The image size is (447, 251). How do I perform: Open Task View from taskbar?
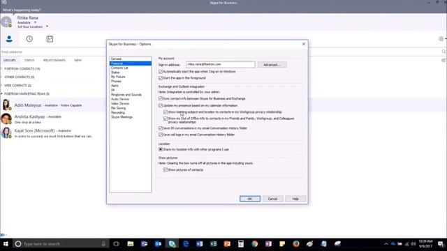(x=117, y=244)
